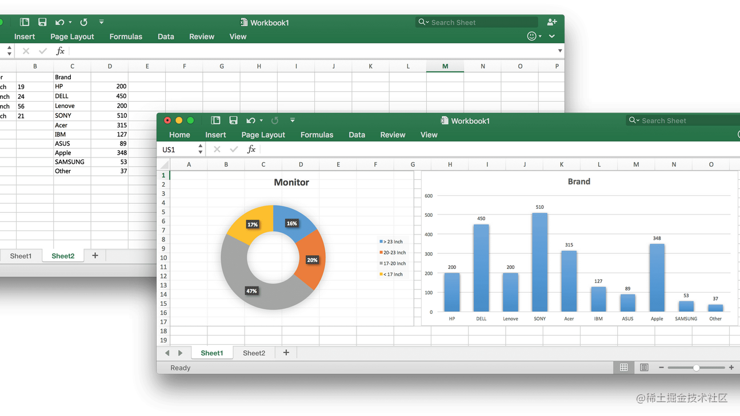The image size is (740, 416).
Task: Collapse ribbon chevron in back window
Action: (x=552, y=36)
